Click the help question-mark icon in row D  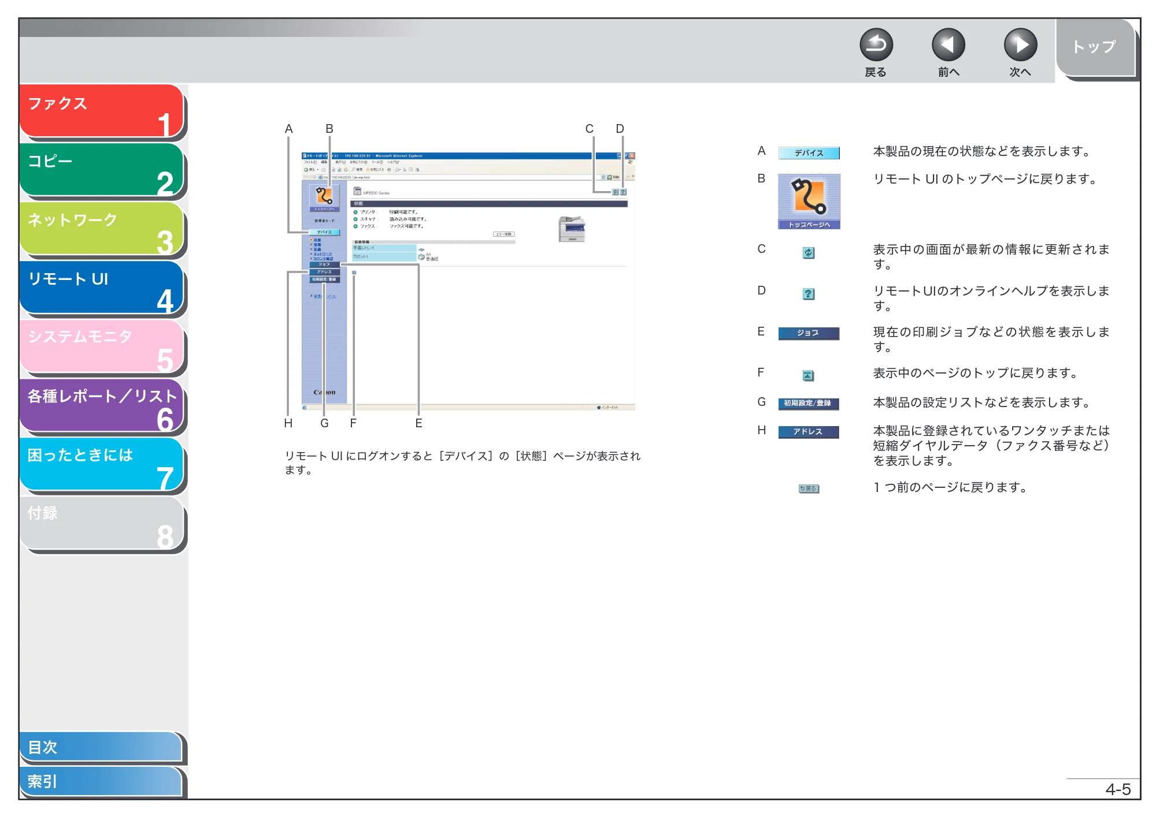coord(809,294)
